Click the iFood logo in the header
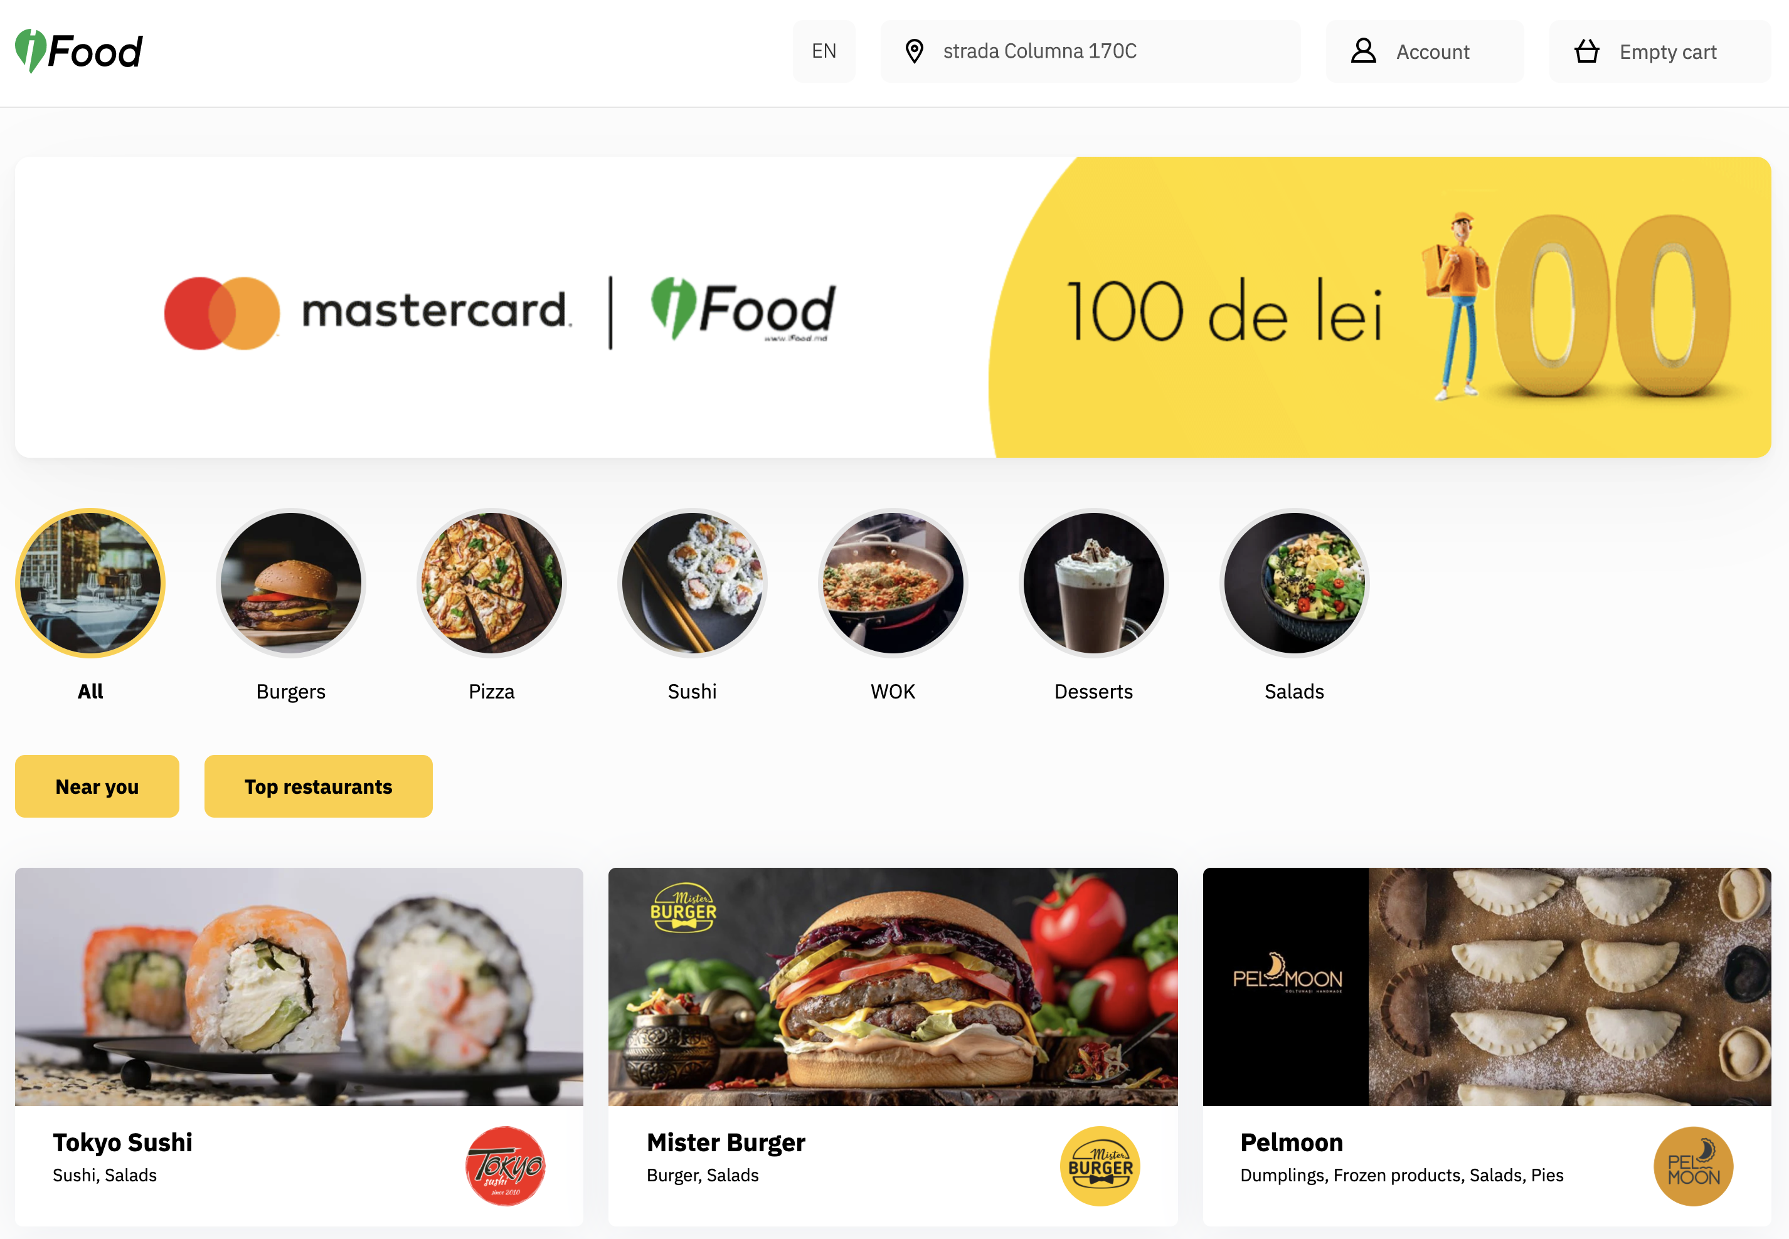 tap(78, 51)
